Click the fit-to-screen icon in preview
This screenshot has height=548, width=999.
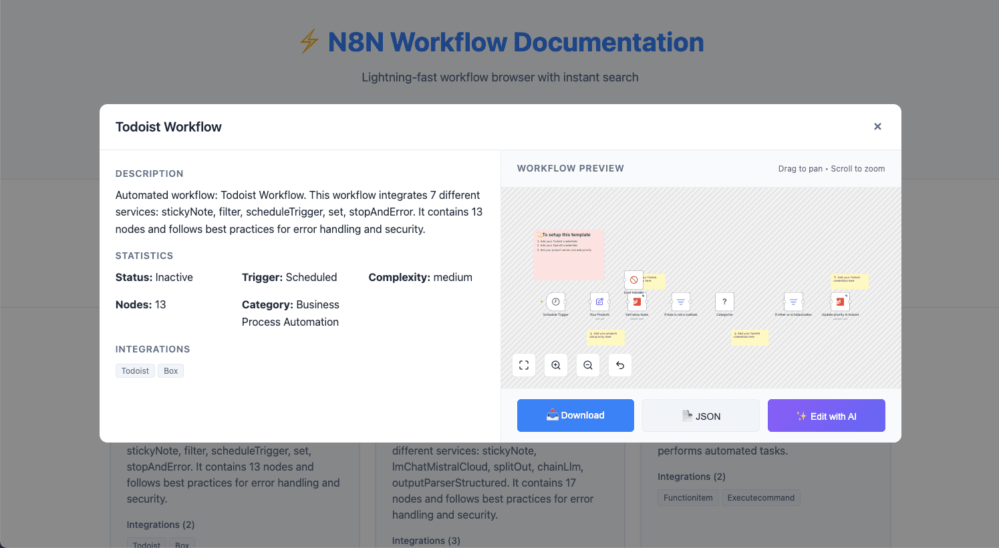[524, 365]
